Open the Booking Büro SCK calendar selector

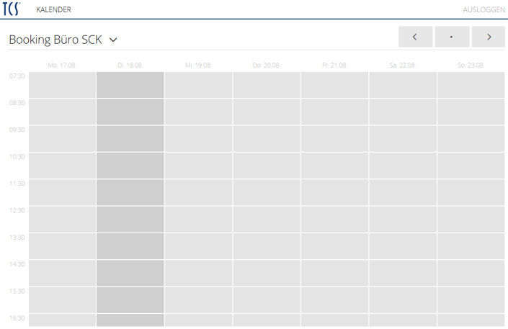click(55, 40)
